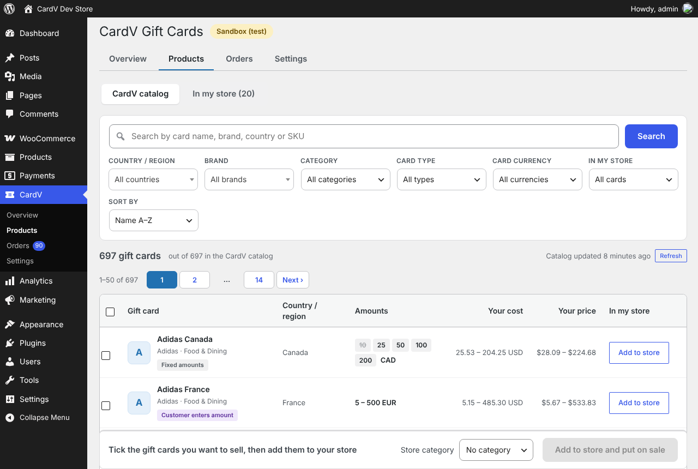The width and height of the screenshot is (698, 469).
Task: Open the Country / Region dropdown
Action: pyautogui.click(x=153, y=179)
